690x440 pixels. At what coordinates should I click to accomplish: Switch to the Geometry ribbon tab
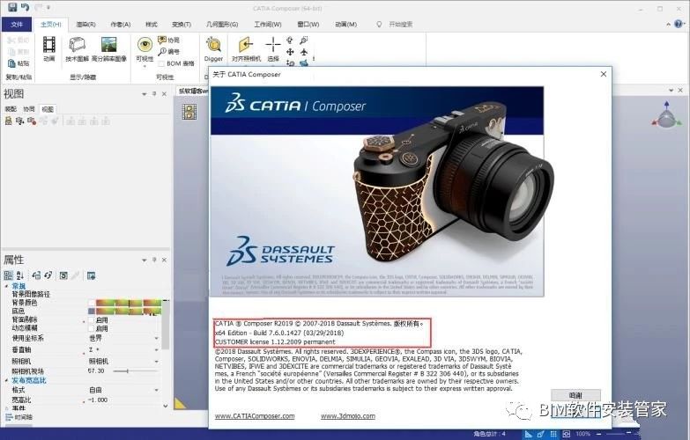coord(222,24)
